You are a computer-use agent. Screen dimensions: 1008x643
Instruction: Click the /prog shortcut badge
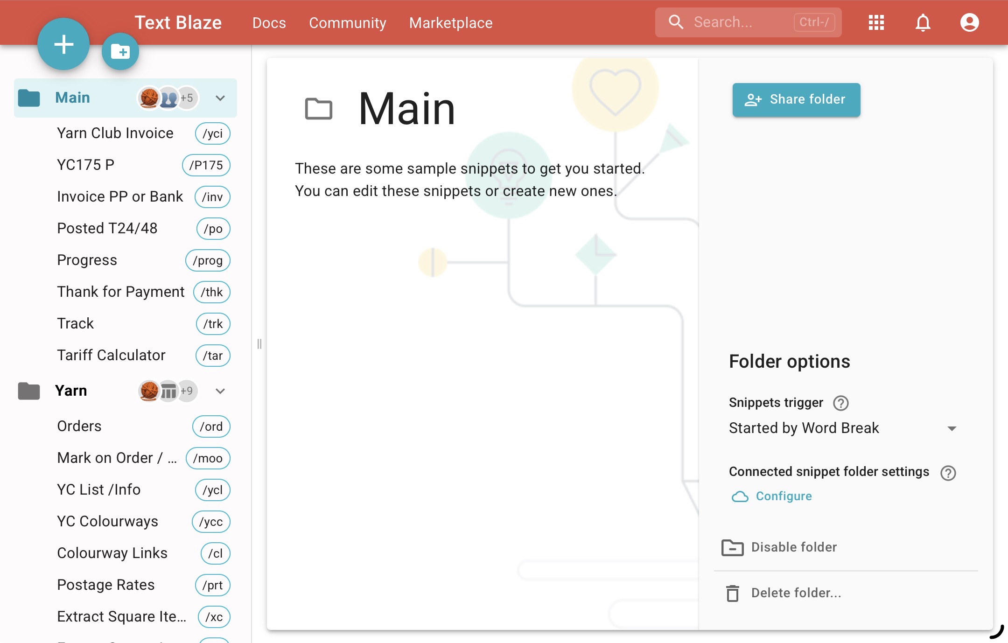208,260
